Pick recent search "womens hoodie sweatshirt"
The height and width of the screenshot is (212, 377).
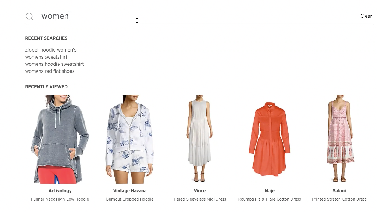(55, 64)
